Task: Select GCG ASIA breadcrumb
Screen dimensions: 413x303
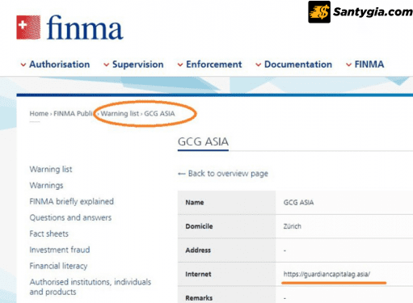Action: (x=159, y=114)
